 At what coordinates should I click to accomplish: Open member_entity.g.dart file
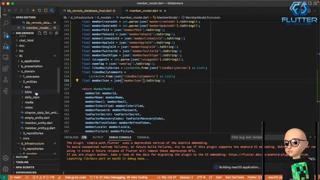40,128
